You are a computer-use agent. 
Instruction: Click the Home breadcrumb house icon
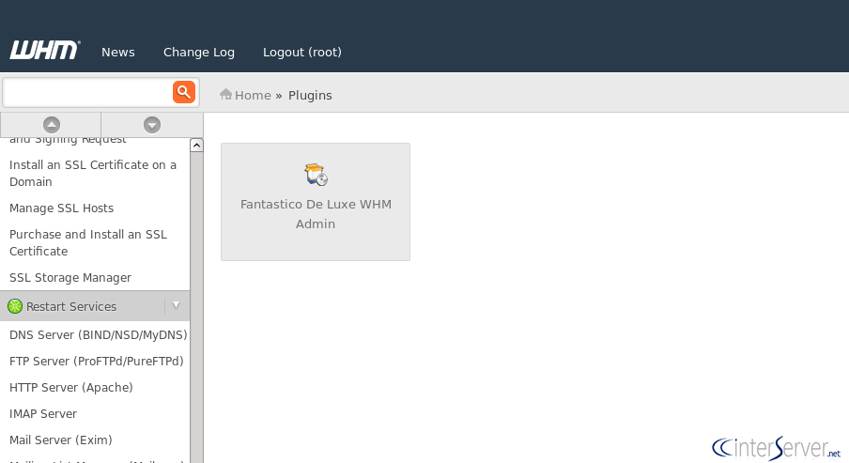[225, 94]
